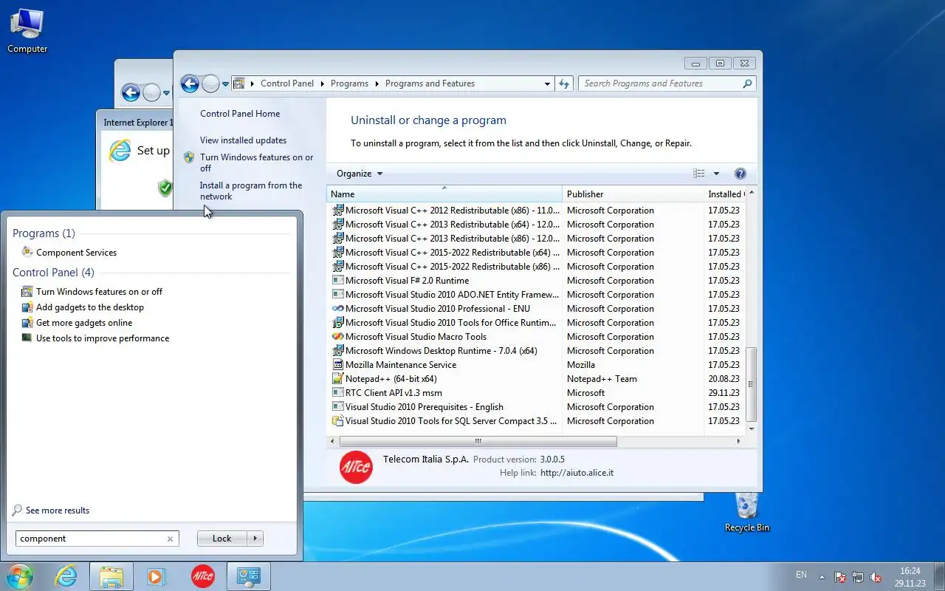Click Component Services icon in results
The image size is (945, 591).
(x=27, y=252)
